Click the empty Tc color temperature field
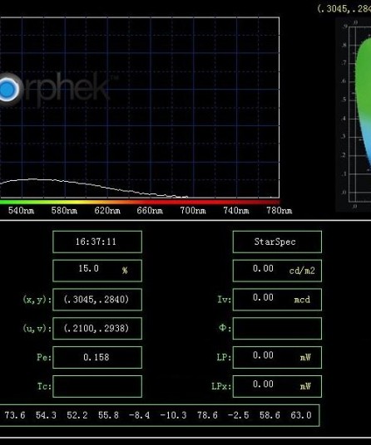The image size is (371, 445). 97,387
